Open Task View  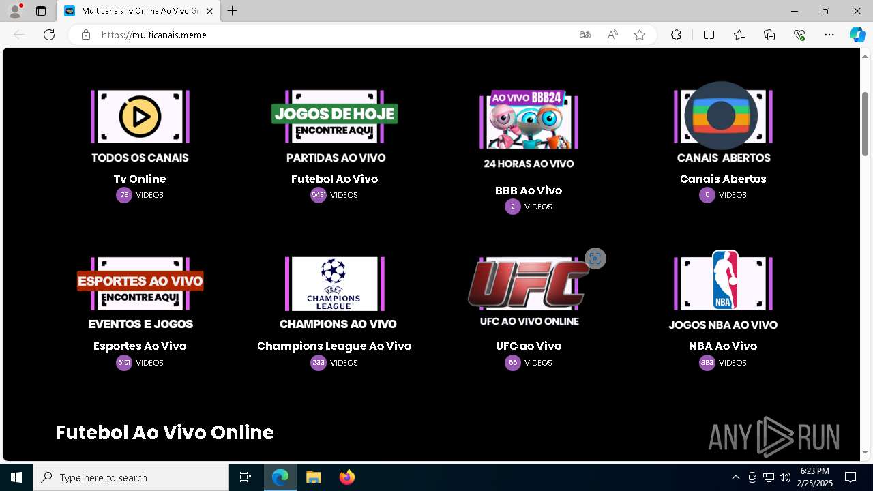(x=246, y=477)
